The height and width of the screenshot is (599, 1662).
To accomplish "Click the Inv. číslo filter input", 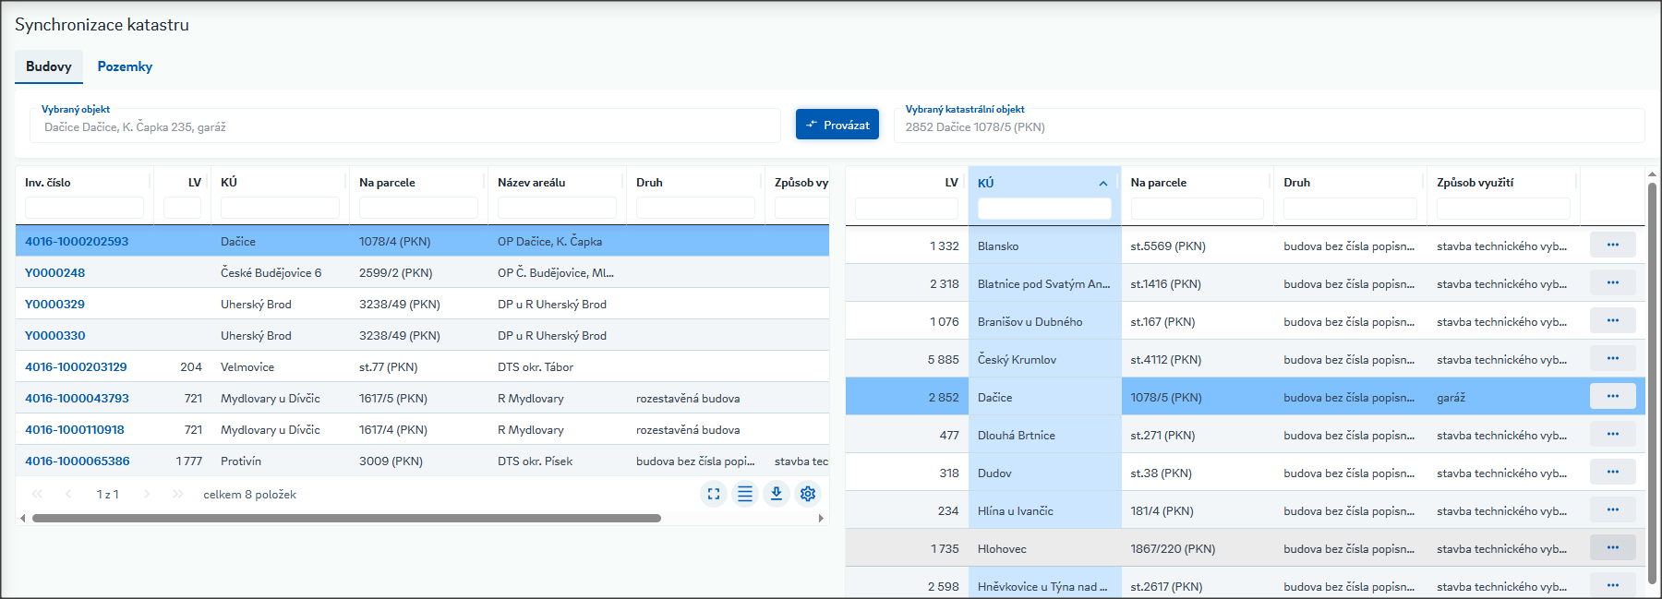I will coord(84,208).
